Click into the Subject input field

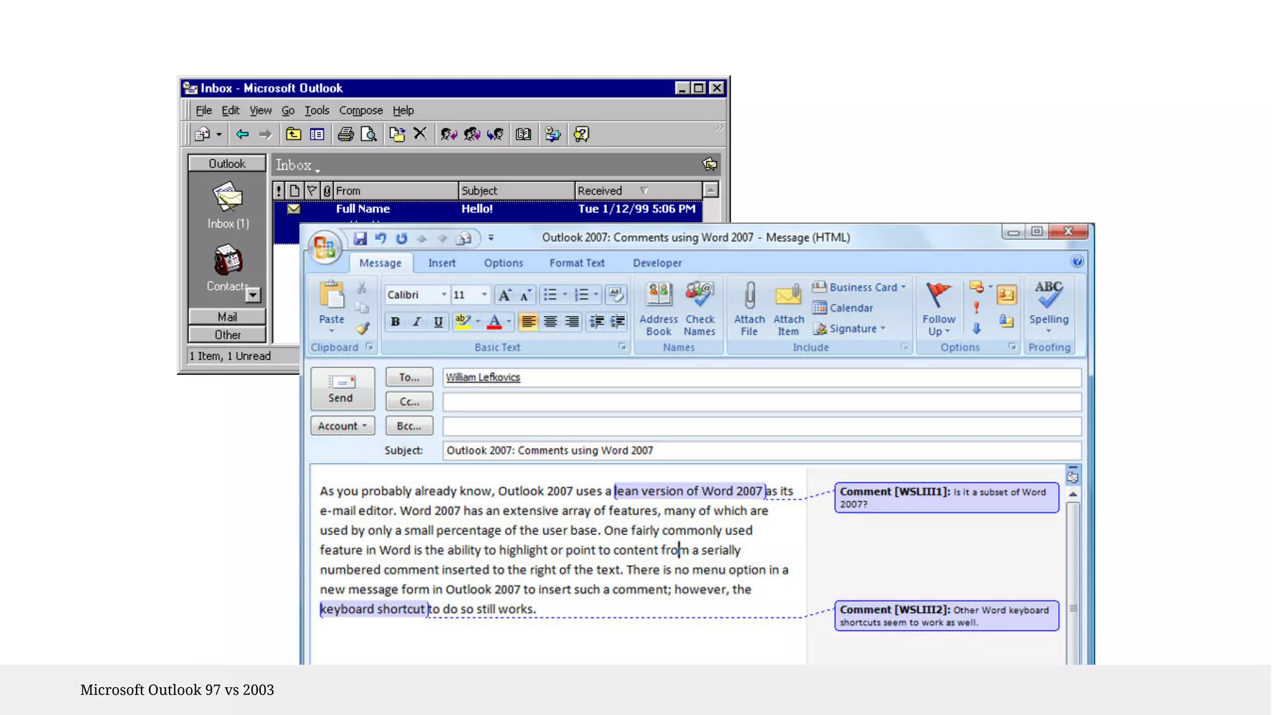(762, 451)
